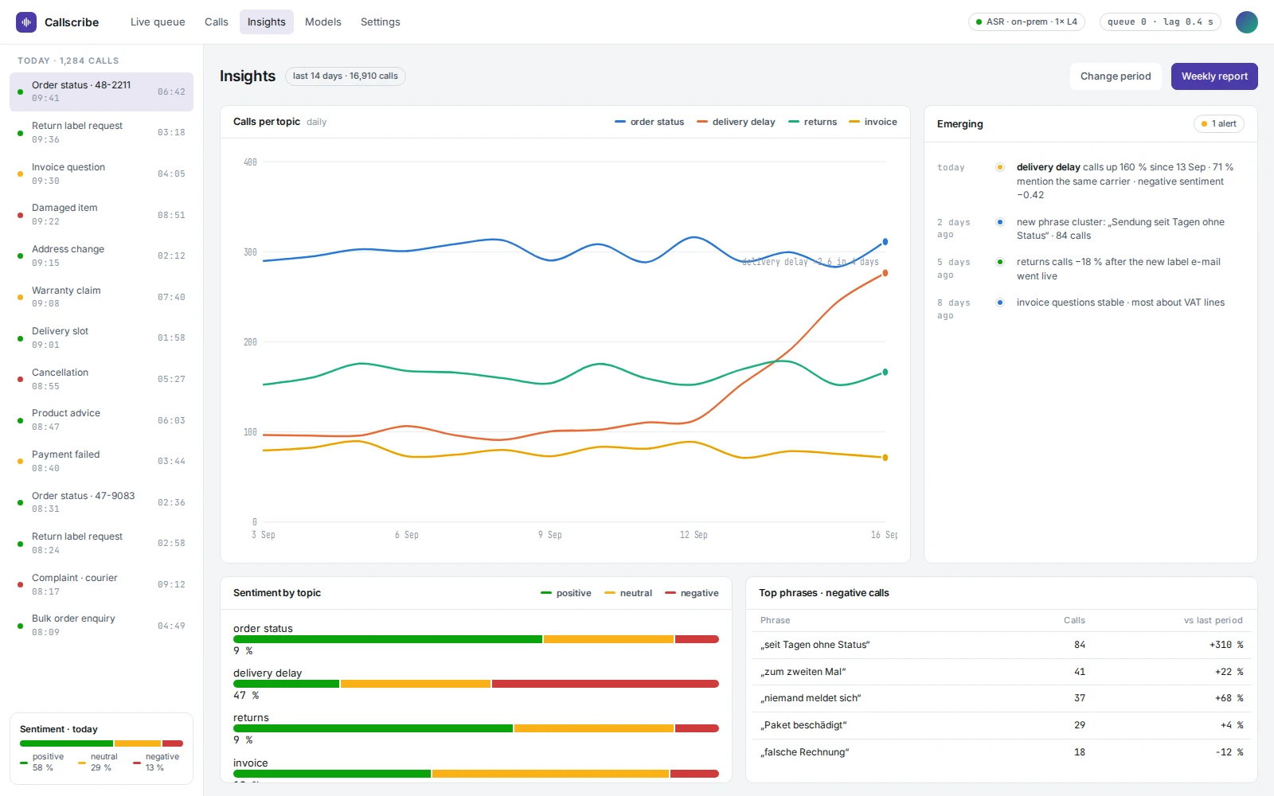Open the Product advice call
The image size is (1274, 796).
coord(101,420)
